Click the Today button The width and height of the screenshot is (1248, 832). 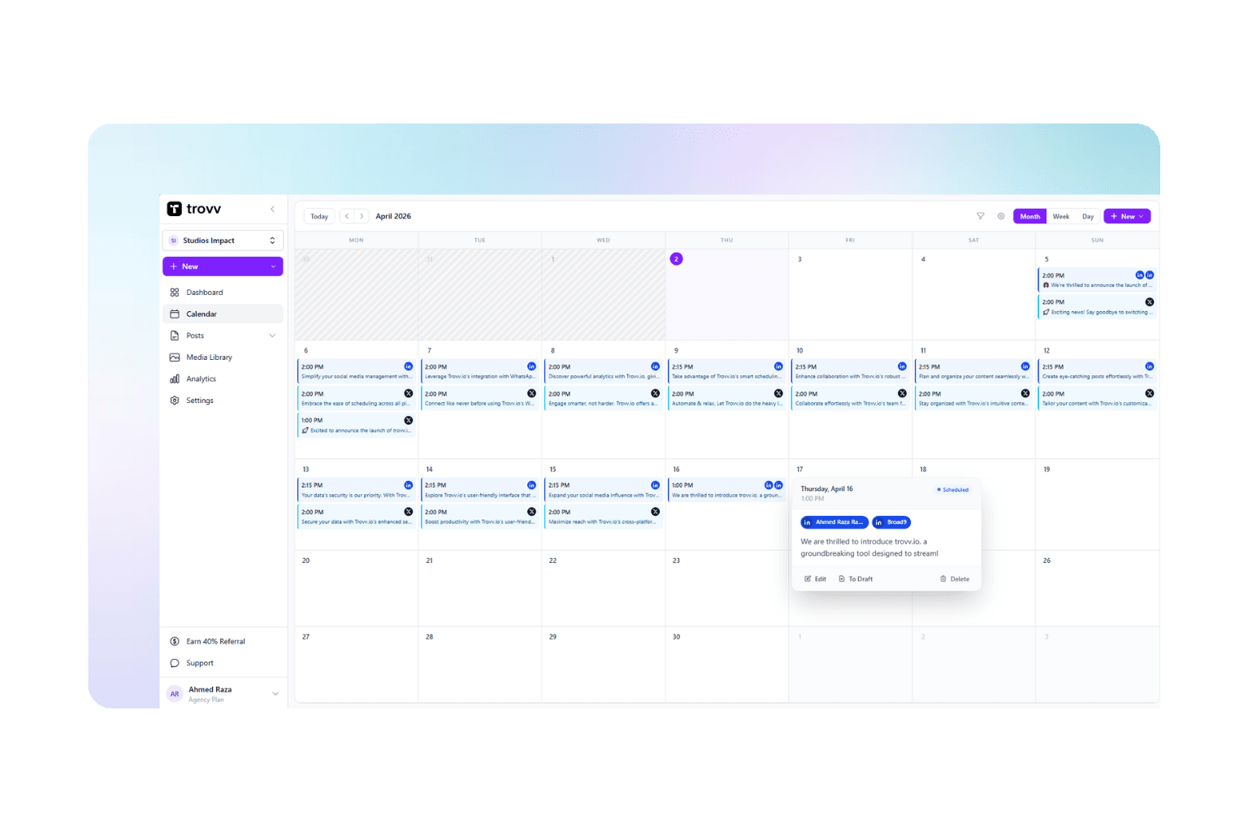pos(318,216)
